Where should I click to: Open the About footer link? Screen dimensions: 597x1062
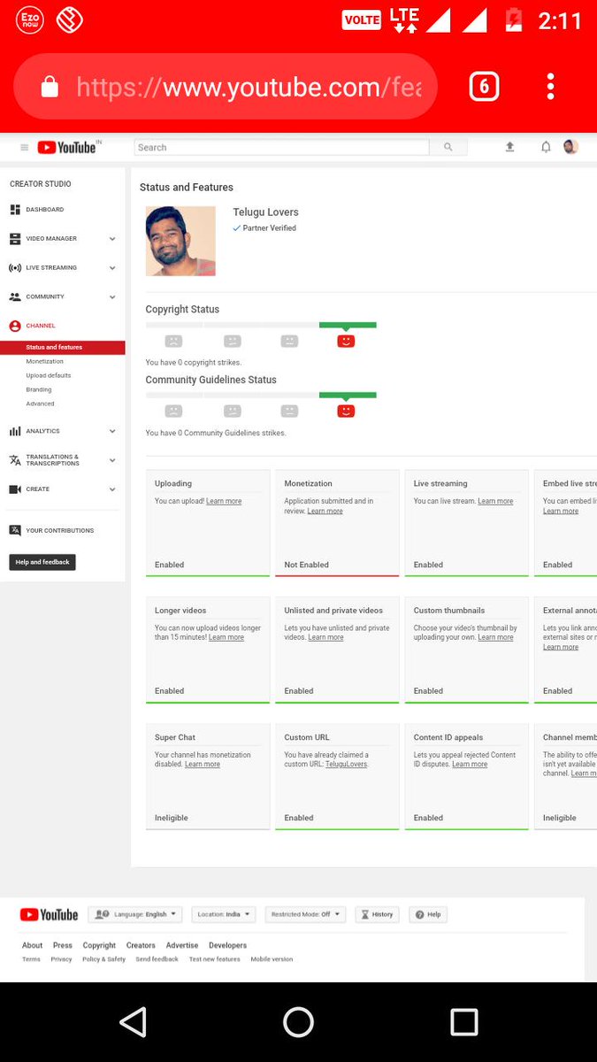coord(32,945)
